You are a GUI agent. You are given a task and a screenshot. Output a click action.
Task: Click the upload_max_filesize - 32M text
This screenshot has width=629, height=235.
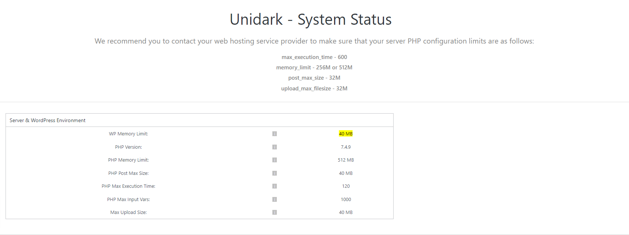click(x=314, y=89)
